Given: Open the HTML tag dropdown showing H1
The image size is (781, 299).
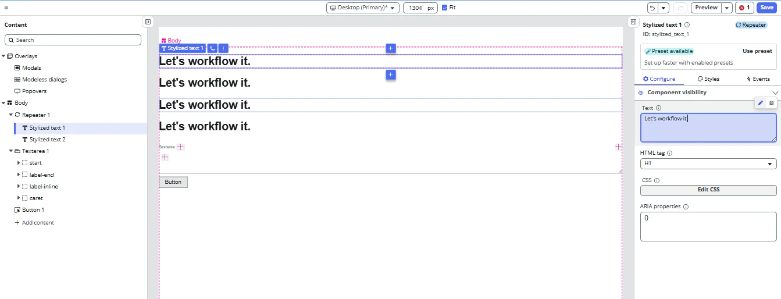Looking at the screenshot, I should pos(708,164).
